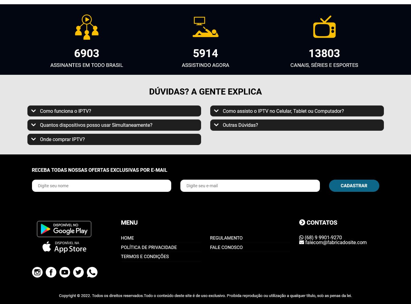411x304 pixels.
Task: Click the arrow icon next to CONTATOS
Action: (302, 222)
